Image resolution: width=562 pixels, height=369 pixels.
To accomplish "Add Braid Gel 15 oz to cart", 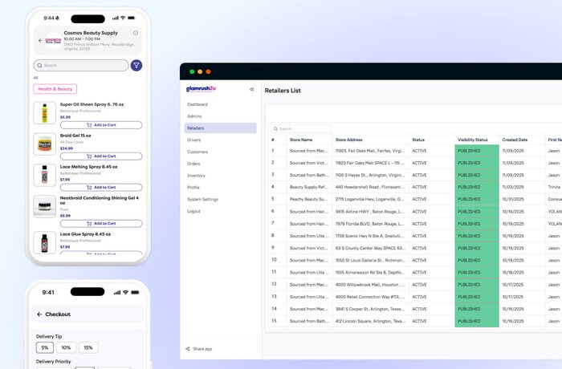I will pyautogui.click(x=100, y=156).
